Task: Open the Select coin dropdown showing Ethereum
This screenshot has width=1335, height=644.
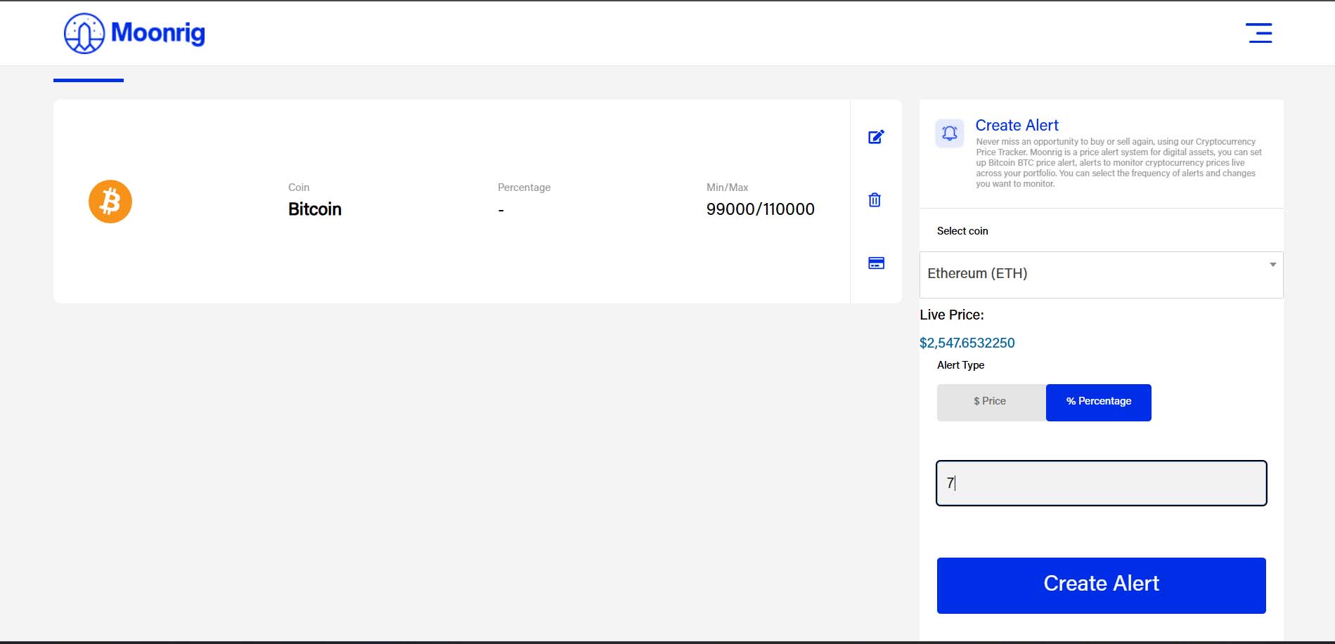Action: (x=1101, y=275)
